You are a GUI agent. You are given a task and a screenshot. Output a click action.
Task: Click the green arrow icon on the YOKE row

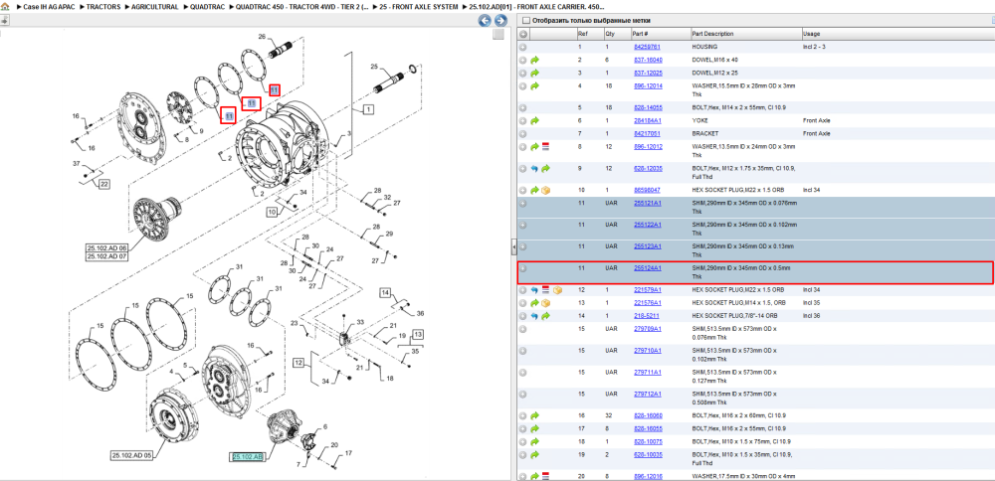(534, 120)
